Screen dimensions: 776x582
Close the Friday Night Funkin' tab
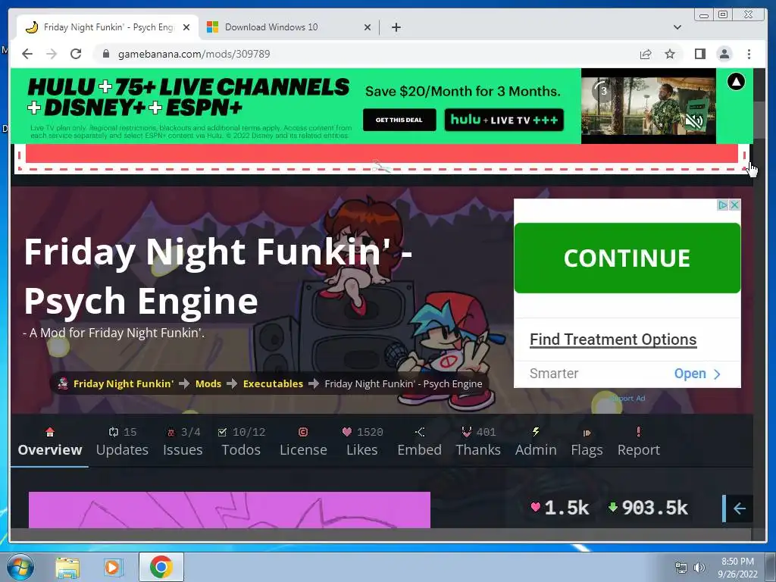[186, 27]
